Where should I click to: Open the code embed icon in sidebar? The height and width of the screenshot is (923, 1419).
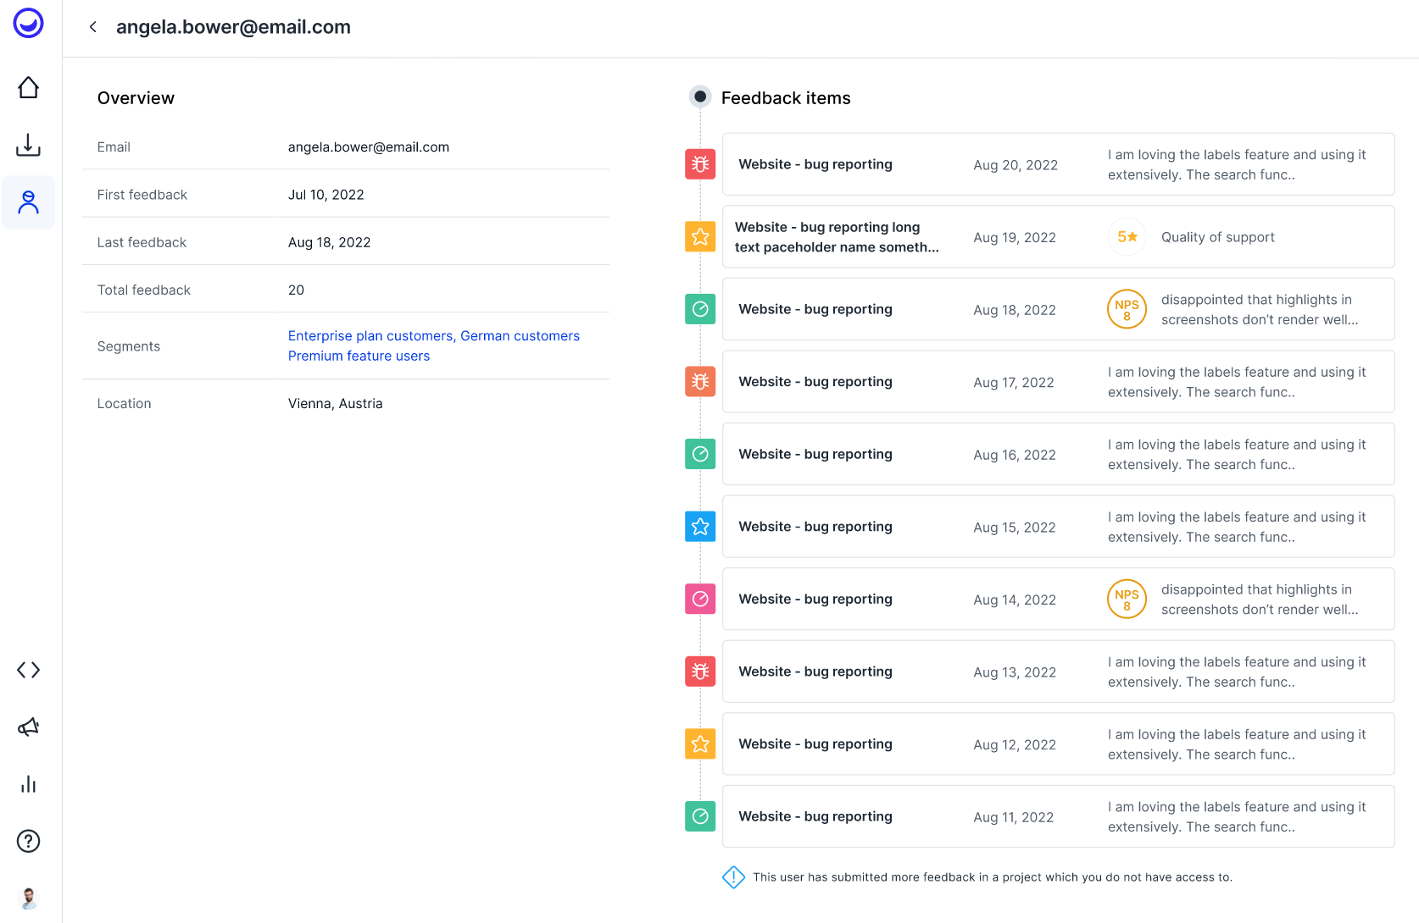coord(29,671)
